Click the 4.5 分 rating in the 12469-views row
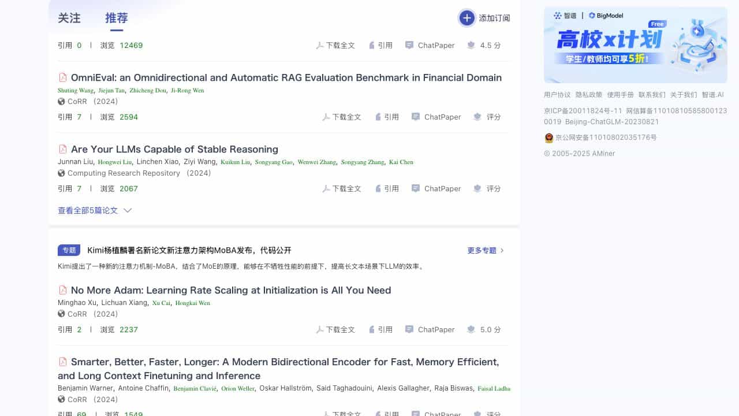739x416 pixels. click(484, 45)
